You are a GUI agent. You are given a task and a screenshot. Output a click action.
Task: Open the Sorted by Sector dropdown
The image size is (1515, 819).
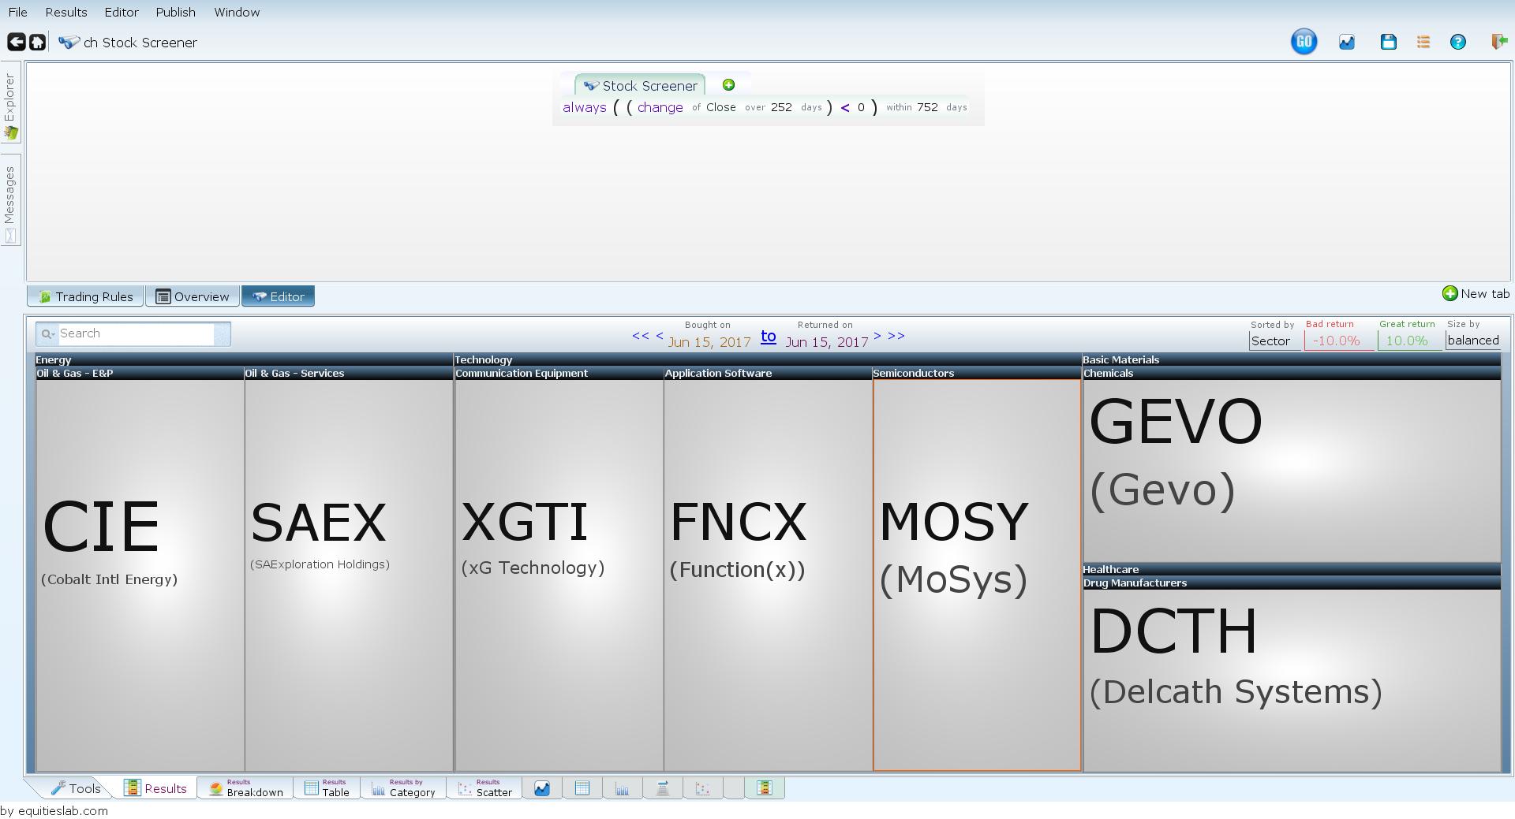click(x=1274, y=341)
